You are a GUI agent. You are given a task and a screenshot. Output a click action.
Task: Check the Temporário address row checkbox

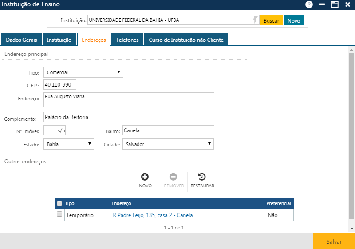59,214
